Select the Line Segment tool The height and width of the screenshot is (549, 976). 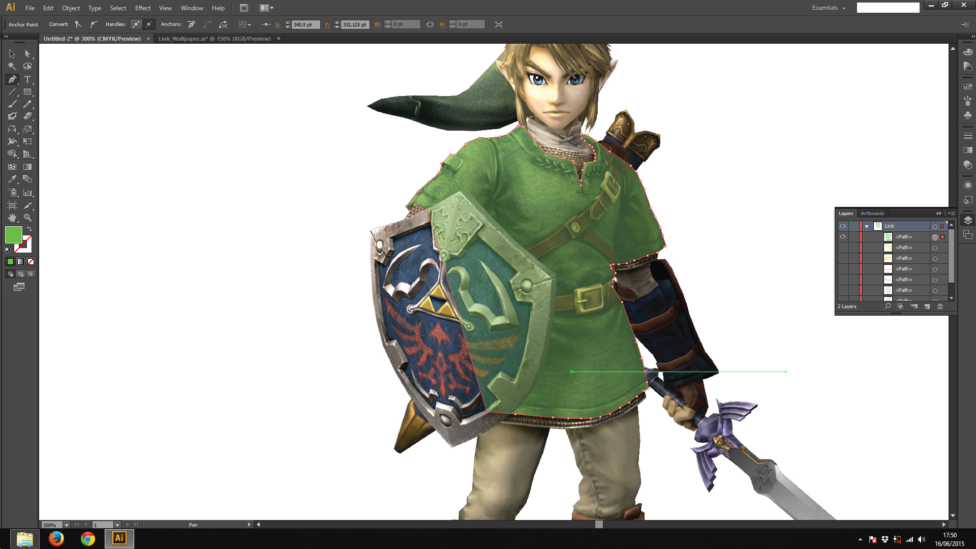pyautogui.click(x=12, y=92)
